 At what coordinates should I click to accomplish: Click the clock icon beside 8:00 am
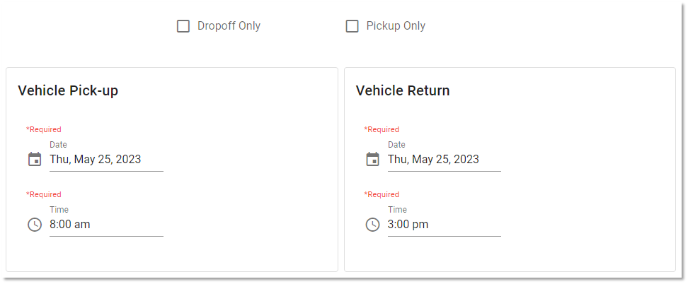[x=35, y=225]
